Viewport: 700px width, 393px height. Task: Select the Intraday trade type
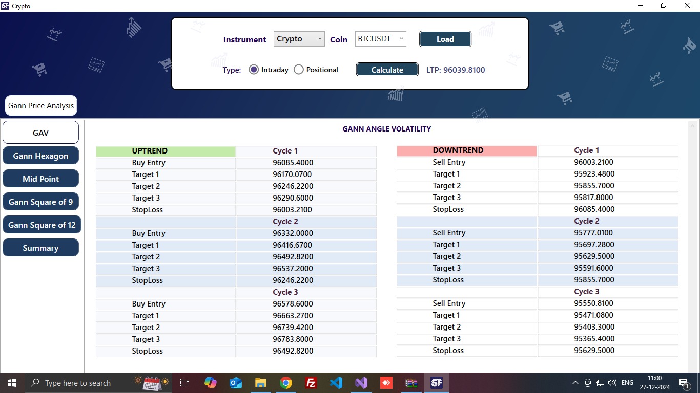click(254, 69)
